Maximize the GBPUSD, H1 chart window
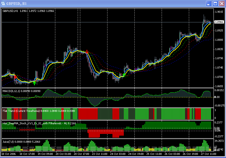The image size is (226, 158). [215, 4]
